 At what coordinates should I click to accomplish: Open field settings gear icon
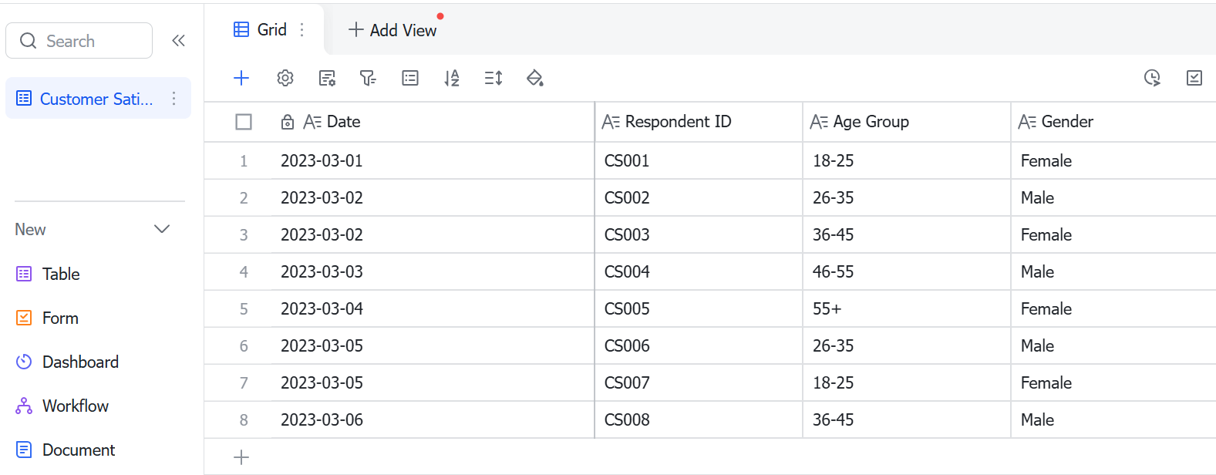pos(285,78)
